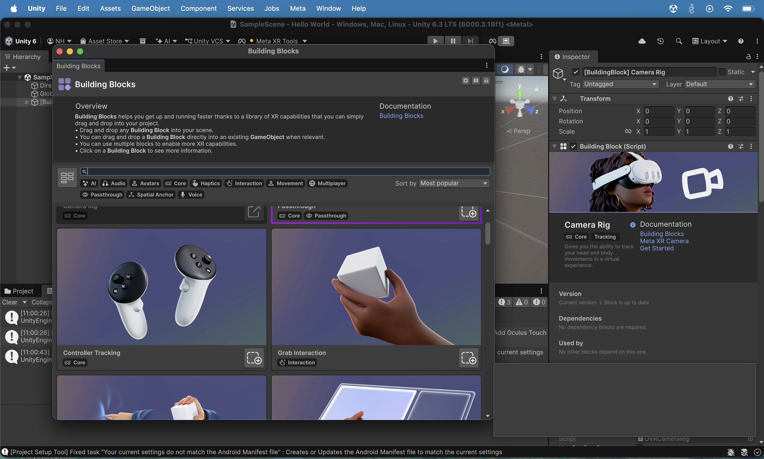The image size is (764, 459).
Task: Toggle the Scale constrained proportions link icon
Action: (628, 131)
